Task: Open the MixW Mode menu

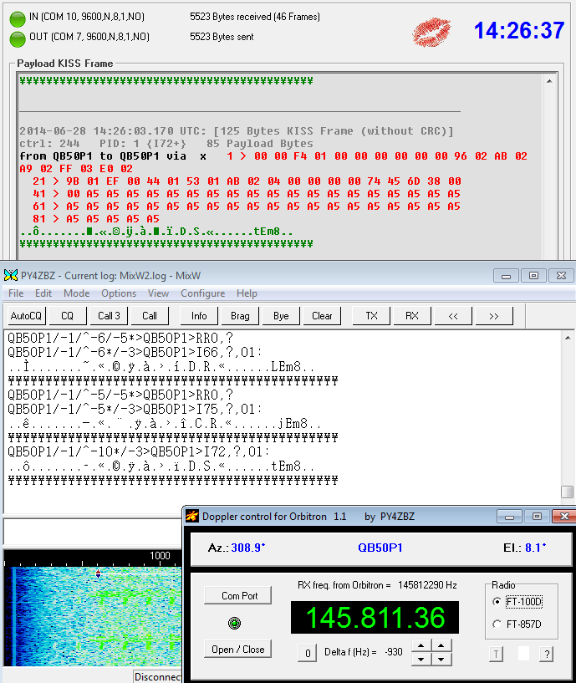Action: pos(76,293)
